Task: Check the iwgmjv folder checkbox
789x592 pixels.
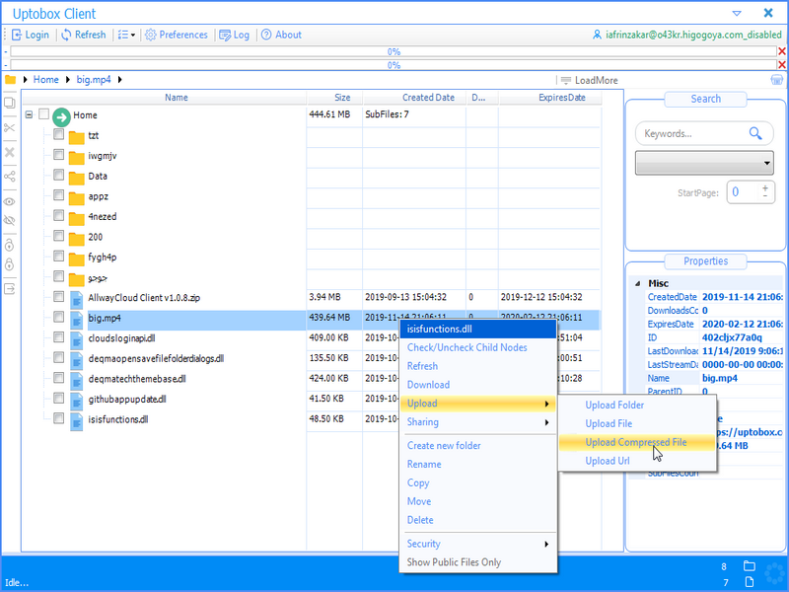Action: click(x=59, y=154)
